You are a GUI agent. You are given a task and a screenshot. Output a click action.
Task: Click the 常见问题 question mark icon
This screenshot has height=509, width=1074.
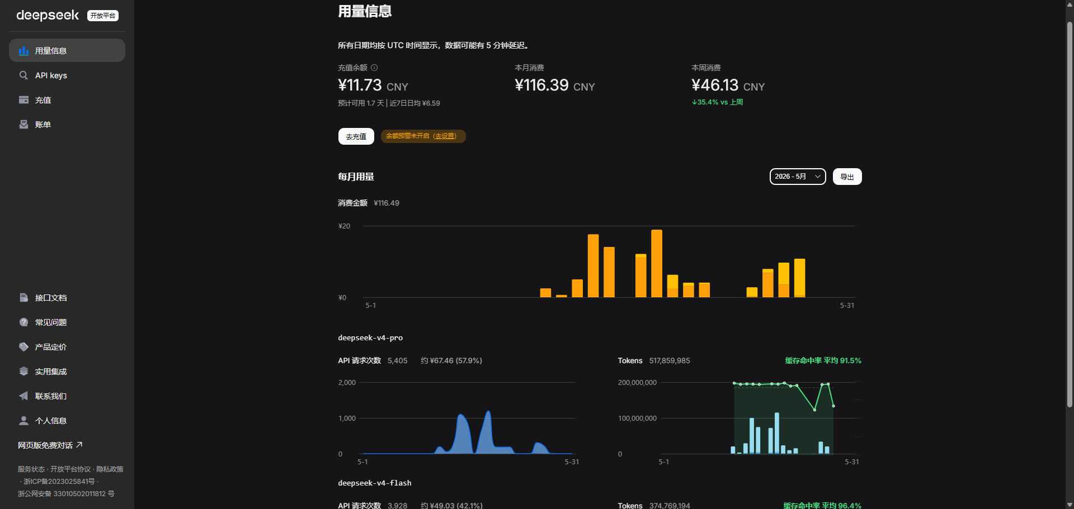23,322
